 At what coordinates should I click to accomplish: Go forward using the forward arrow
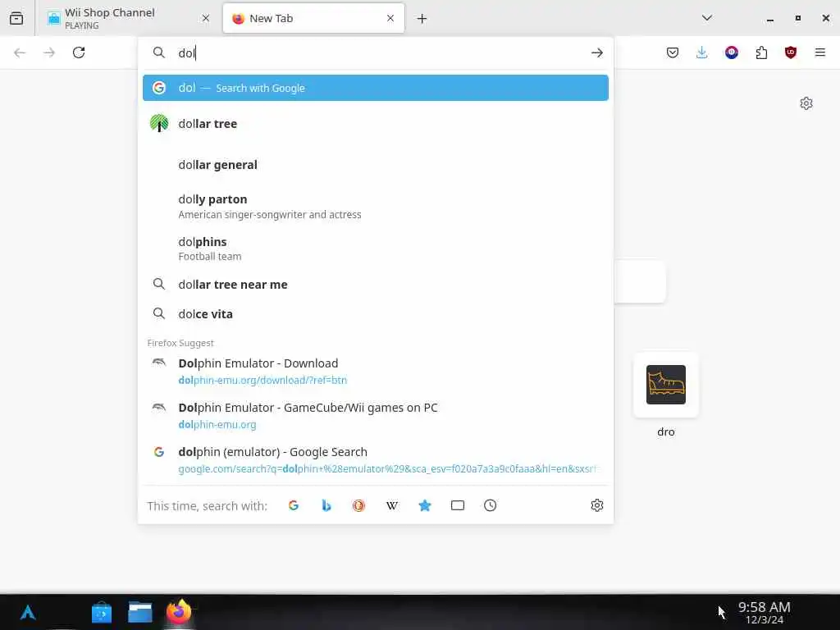click(49, 52)
